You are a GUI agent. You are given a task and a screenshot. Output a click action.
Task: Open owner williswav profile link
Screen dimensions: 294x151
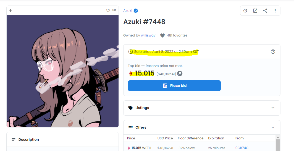point(148,35)
